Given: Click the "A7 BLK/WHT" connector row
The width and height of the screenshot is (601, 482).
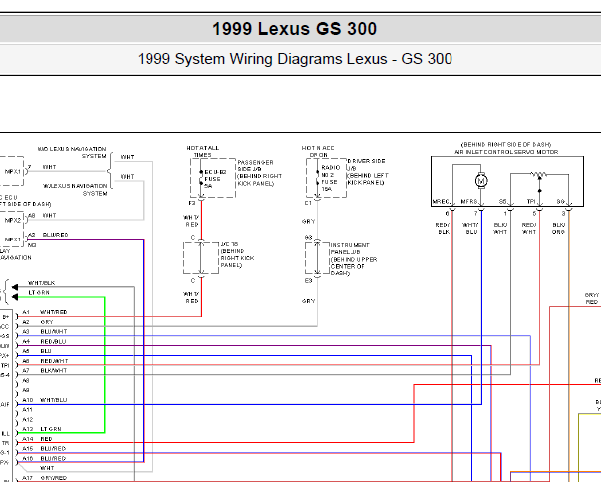Looking at the screenshot, I should pyautogui.click(x=45, y=371).
